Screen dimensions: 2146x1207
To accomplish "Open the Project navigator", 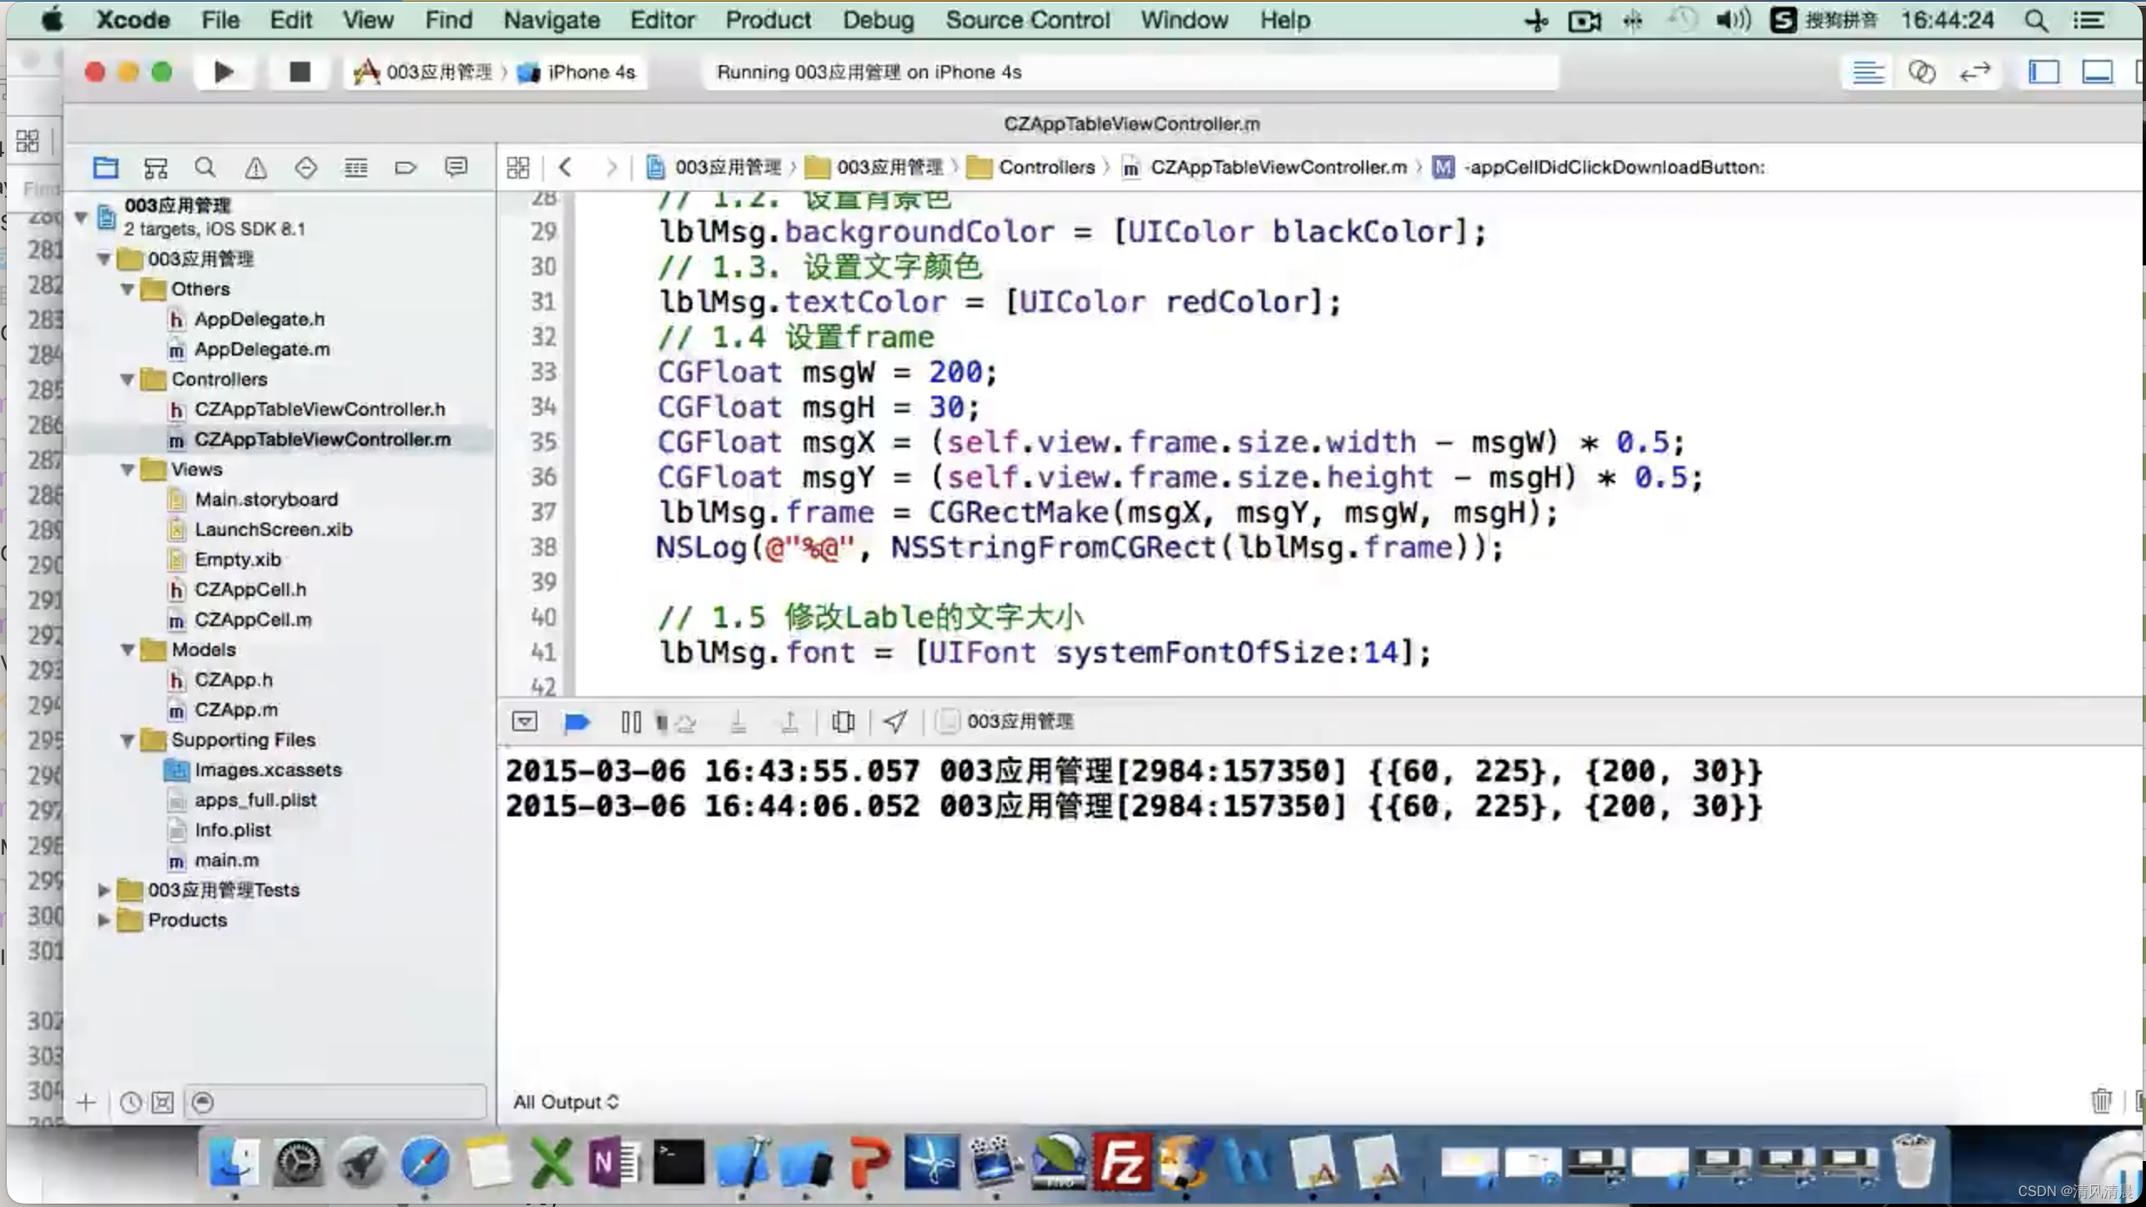I will [x=105, y=168].
